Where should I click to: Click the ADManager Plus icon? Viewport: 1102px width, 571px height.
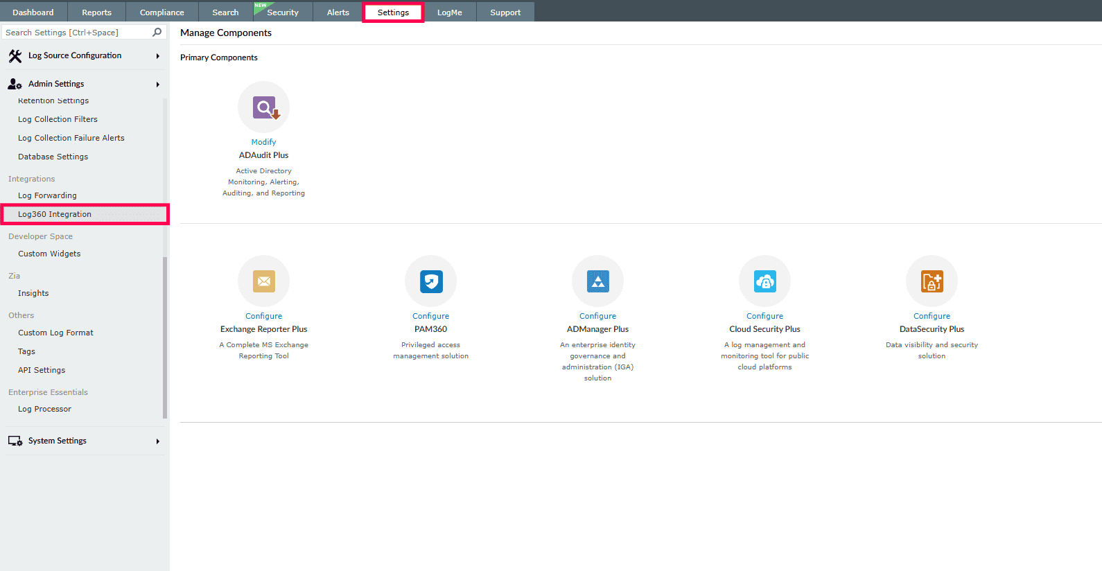click(598, 281)
